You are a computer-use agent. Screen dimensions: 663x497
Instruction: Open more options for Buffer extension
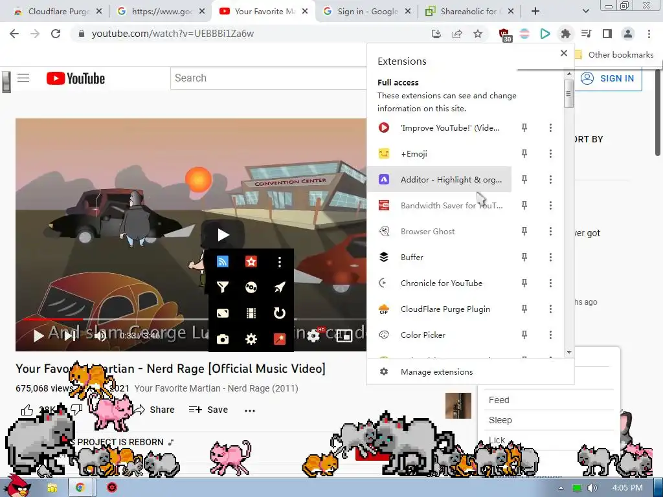coord(550,257)
